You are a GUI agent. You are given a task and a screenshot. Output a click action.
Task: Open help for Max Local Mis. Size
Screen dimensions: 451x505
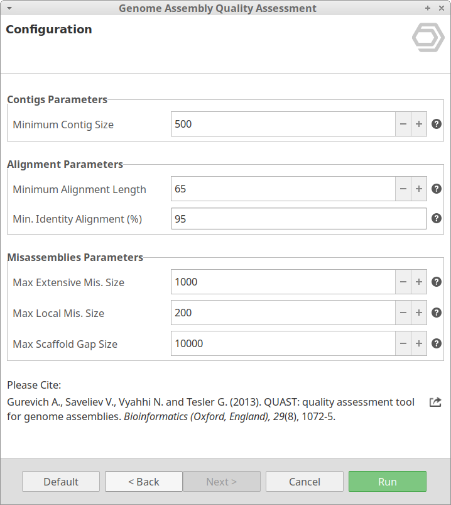click(437, 313)
